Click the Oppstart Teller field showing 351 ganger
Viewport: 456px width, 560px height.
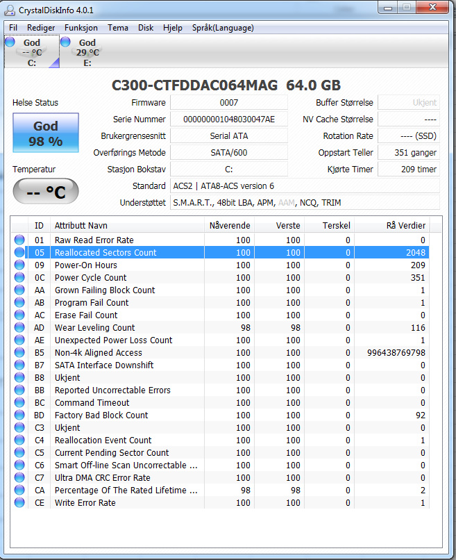tap(409, 152)
